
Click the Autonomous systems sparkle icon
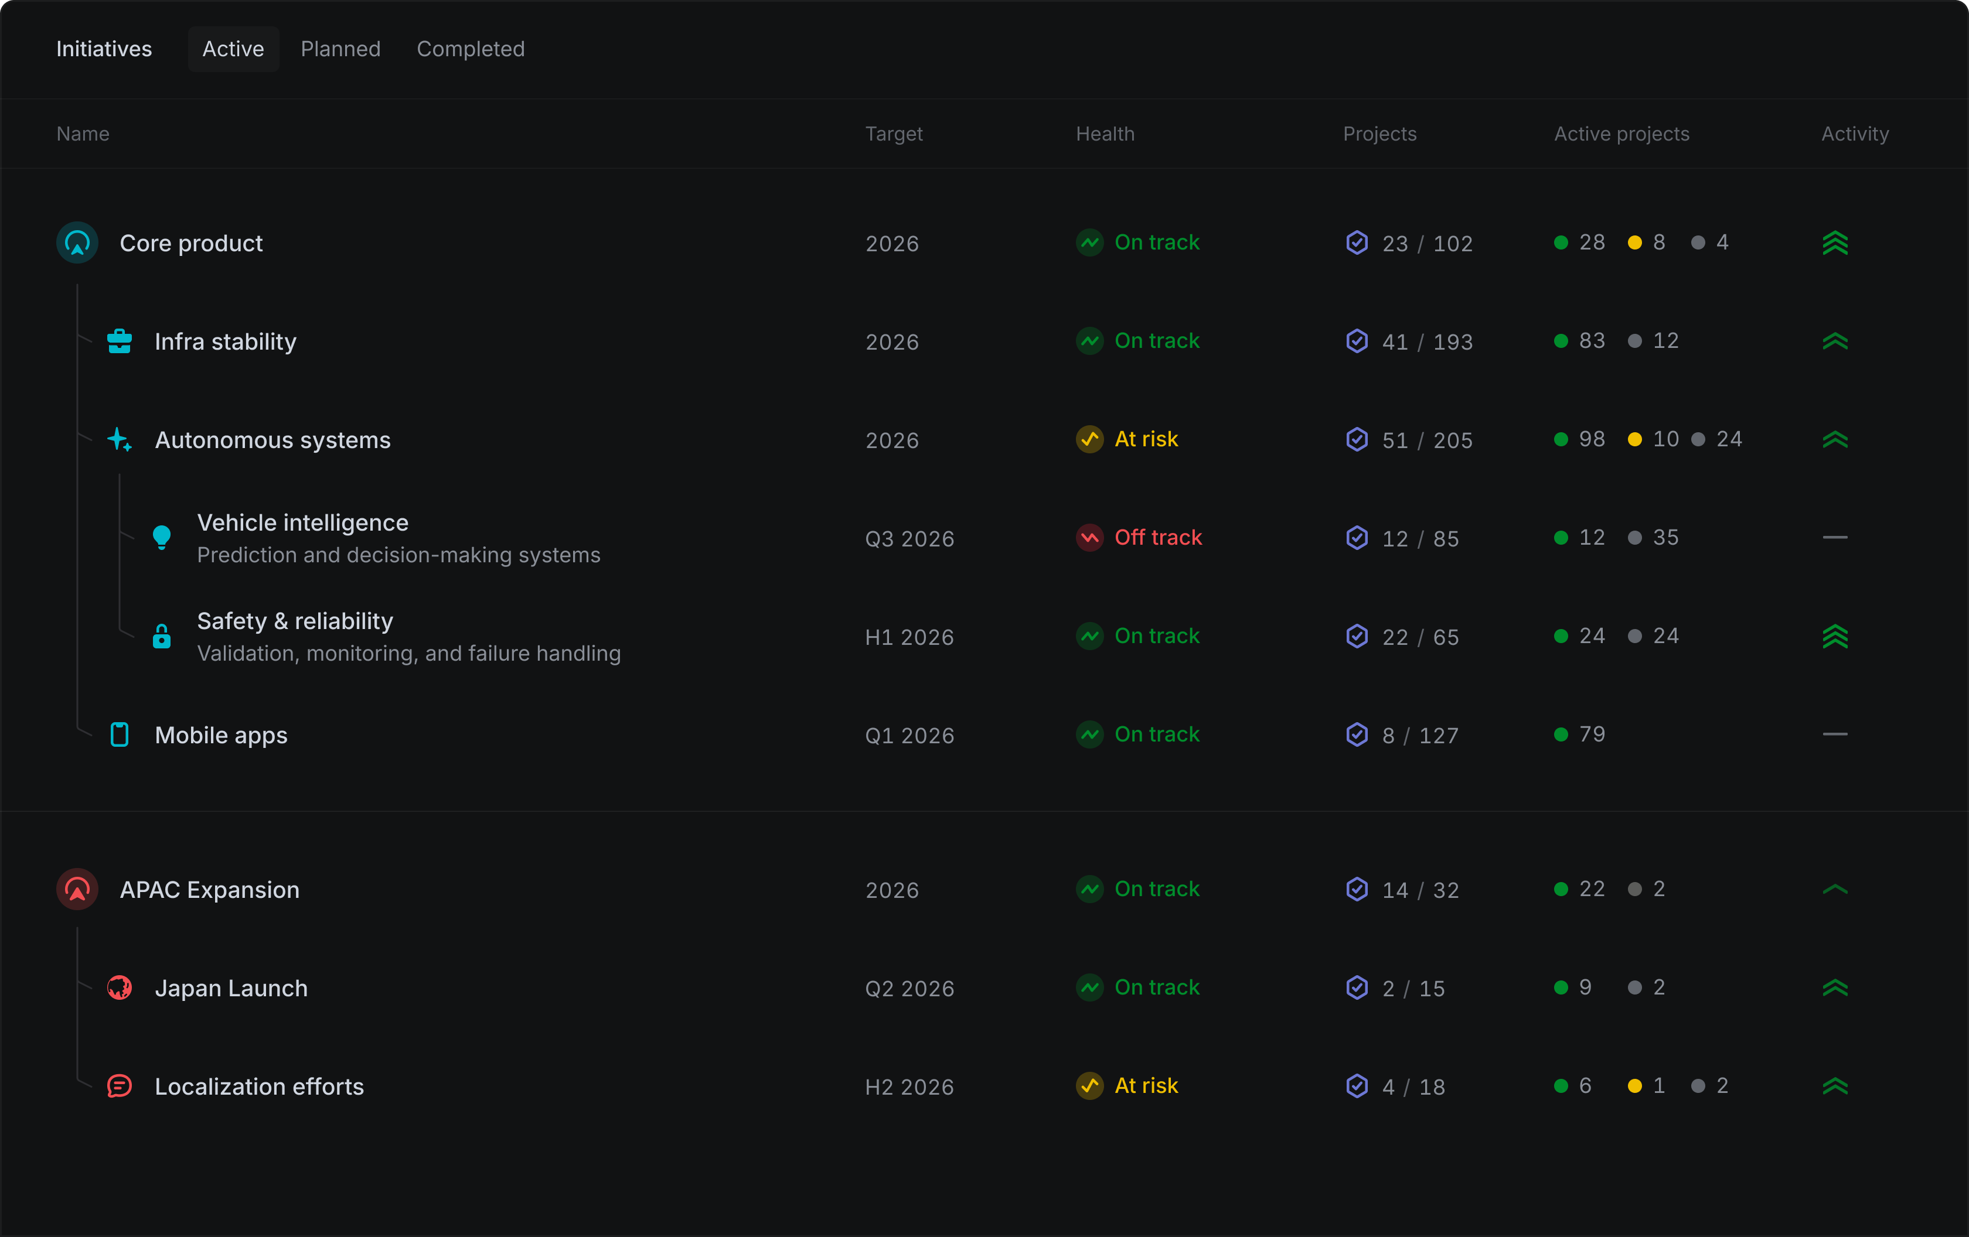tap(120, 439)
